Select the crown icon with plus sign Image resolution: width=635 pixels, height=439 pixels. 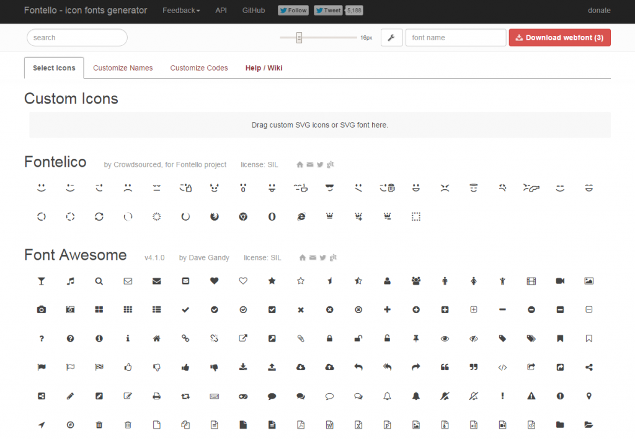click(358, 216)
